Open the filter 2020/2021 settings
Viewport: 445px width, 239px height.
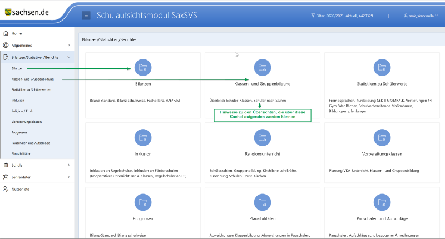(x=357, y=16)
